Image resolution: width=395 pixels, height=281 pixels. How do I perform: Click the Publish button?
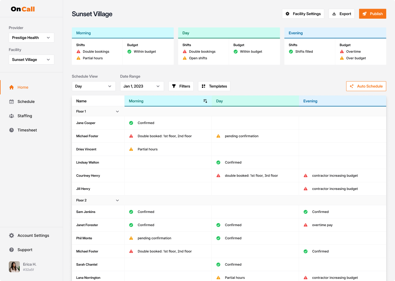(372, 14)
